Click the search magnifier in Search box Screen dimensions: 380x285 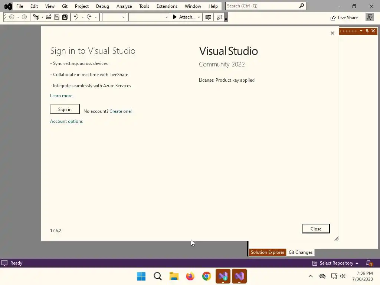tap(301, 6)
